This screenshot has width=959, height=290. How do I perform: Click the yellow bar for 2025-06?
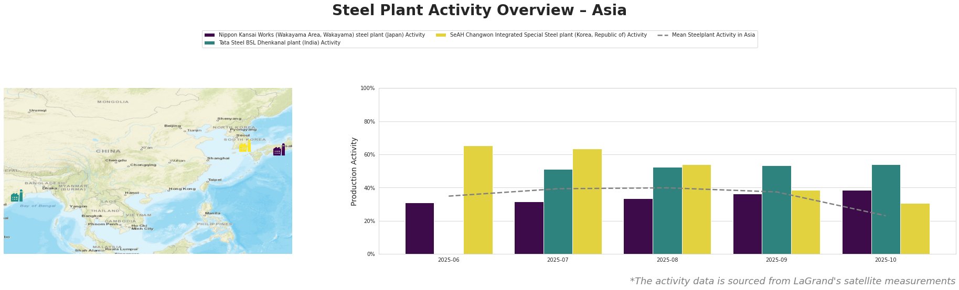(x=478, y=200)
